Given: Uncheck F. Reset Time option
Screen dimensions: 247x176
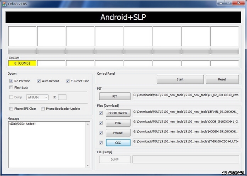Looking at the screenshot, I should (x=68, y=81).
